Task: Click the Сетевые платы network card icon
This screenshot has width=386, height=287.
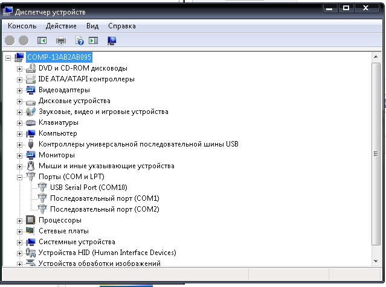Action: click(x=31, y=231)
